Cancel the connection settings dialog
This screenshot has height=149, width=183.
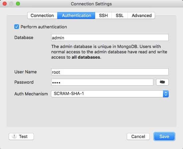point(138,136)
